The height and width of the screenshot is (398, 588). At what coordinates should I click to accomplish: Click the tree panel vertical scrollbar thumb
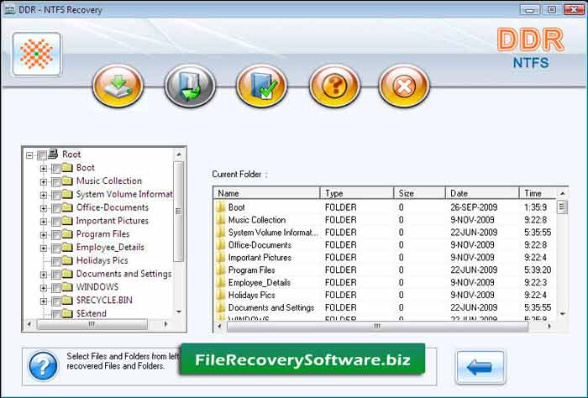point(179,212)
